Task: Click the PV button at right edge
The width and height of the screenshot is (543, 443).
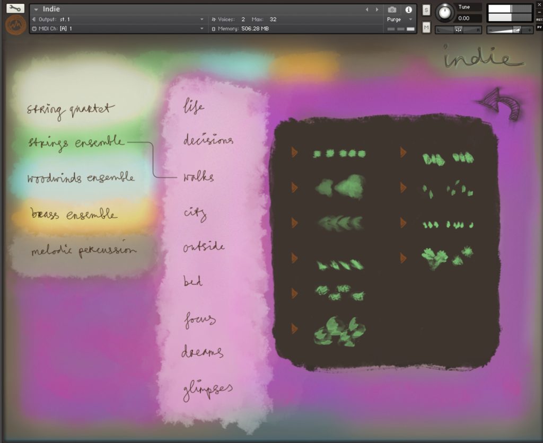Action: point(539,27)
